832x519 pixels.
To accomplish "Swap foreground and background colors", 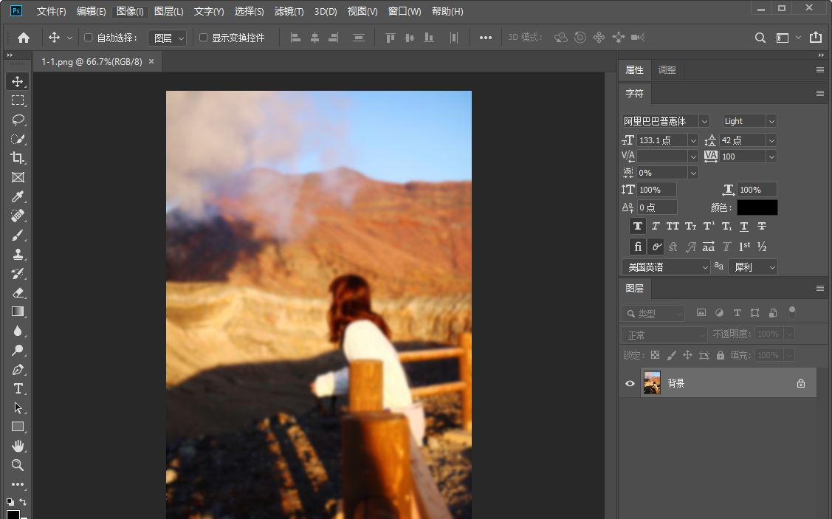I will tap(24, 501).
